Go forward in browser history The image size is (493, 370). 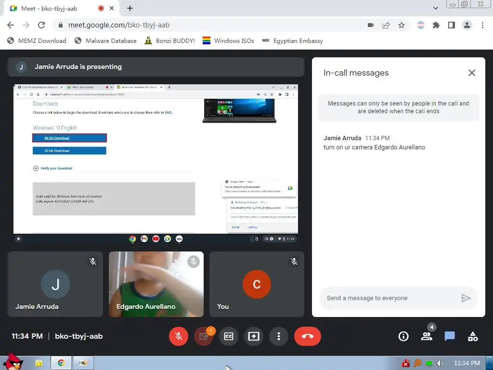26,25
